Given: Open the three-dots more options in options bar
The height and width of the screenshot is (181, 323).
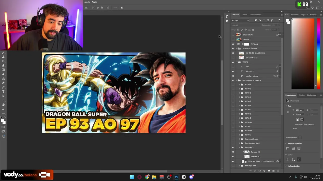Looking at the screenshot, I should [115, 8].
